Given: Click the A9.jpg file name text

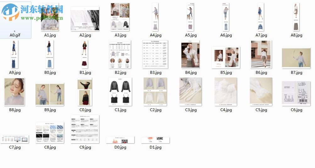Looking at the screenshot, I should point(15,73).
